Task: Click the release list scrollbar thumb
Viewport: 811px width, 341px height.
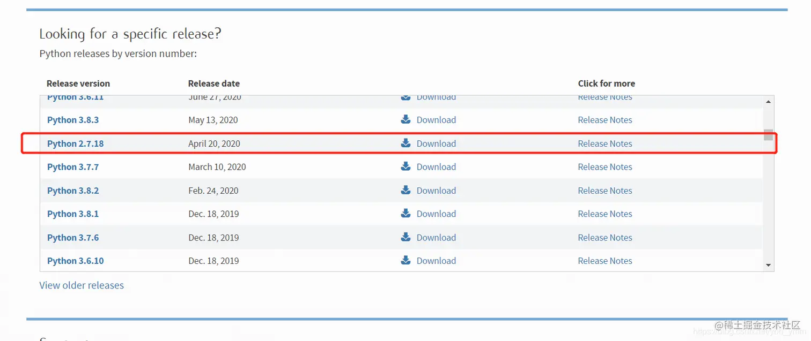Action: coord(768,134)
